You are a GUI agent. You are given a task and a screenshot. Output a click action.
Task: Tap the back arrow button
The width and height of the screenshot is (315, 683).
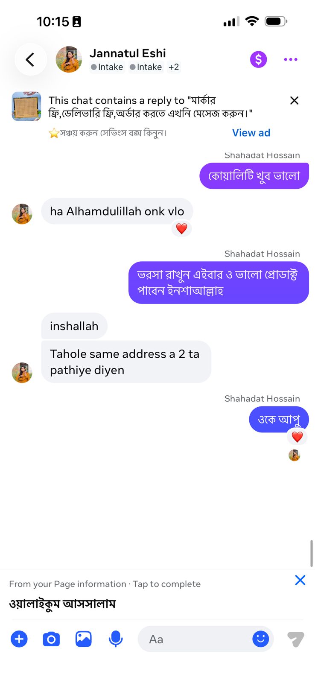[x=30, y=59]
